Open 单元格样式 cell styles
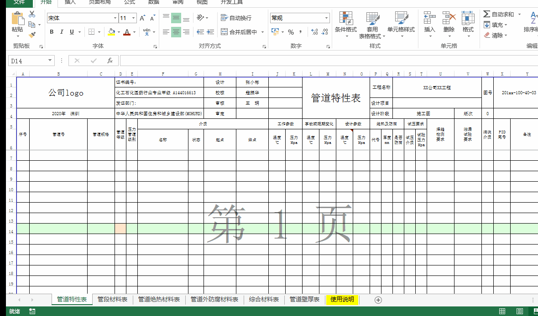Screen dimensions: 538x316 coord(401,25)
